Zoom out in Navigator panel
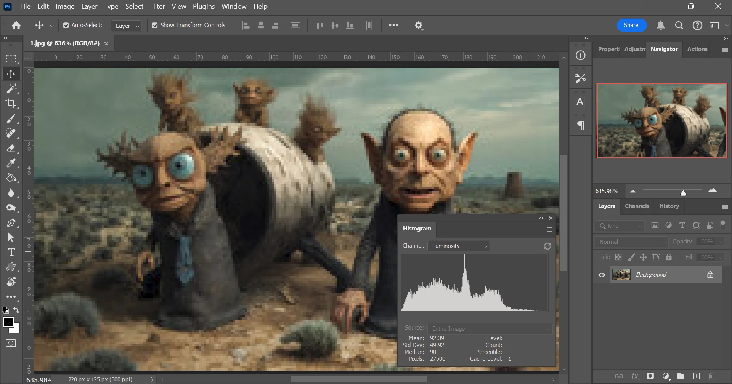 click(x=632, y=191)
